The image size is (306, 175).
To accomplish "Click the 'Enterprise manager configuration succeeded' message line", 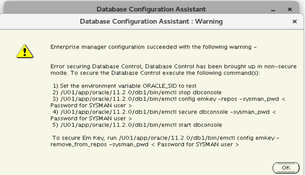I will click(x=154, y=47).
